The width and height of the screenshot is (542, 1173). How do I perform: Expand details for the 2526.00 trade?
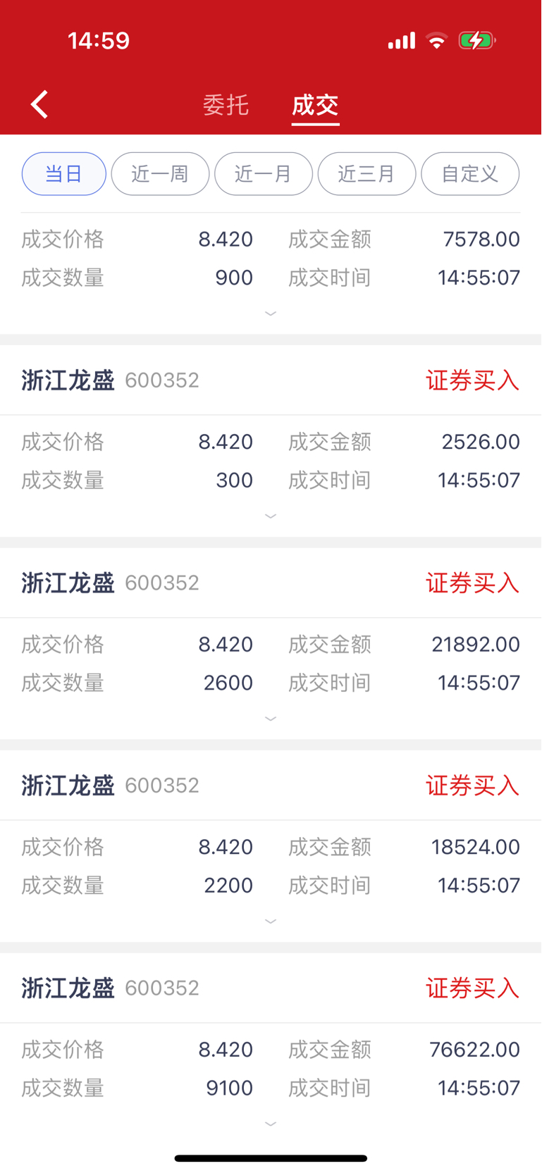(x=271, y=516)
